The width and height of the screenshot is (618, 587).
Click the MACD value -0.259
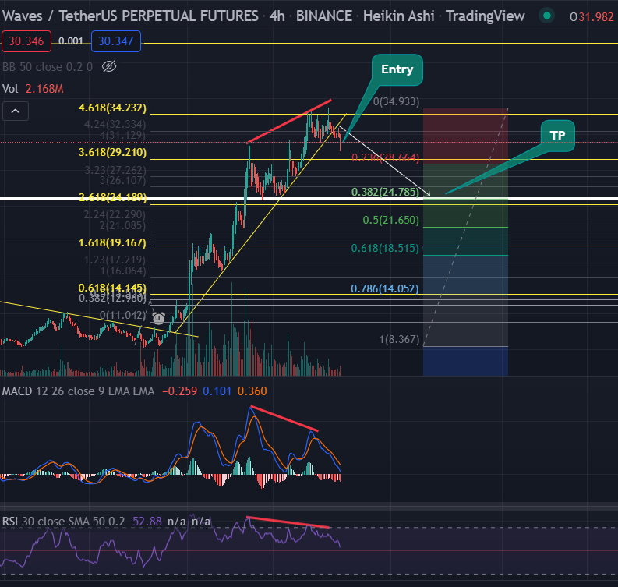pos(180,391)
